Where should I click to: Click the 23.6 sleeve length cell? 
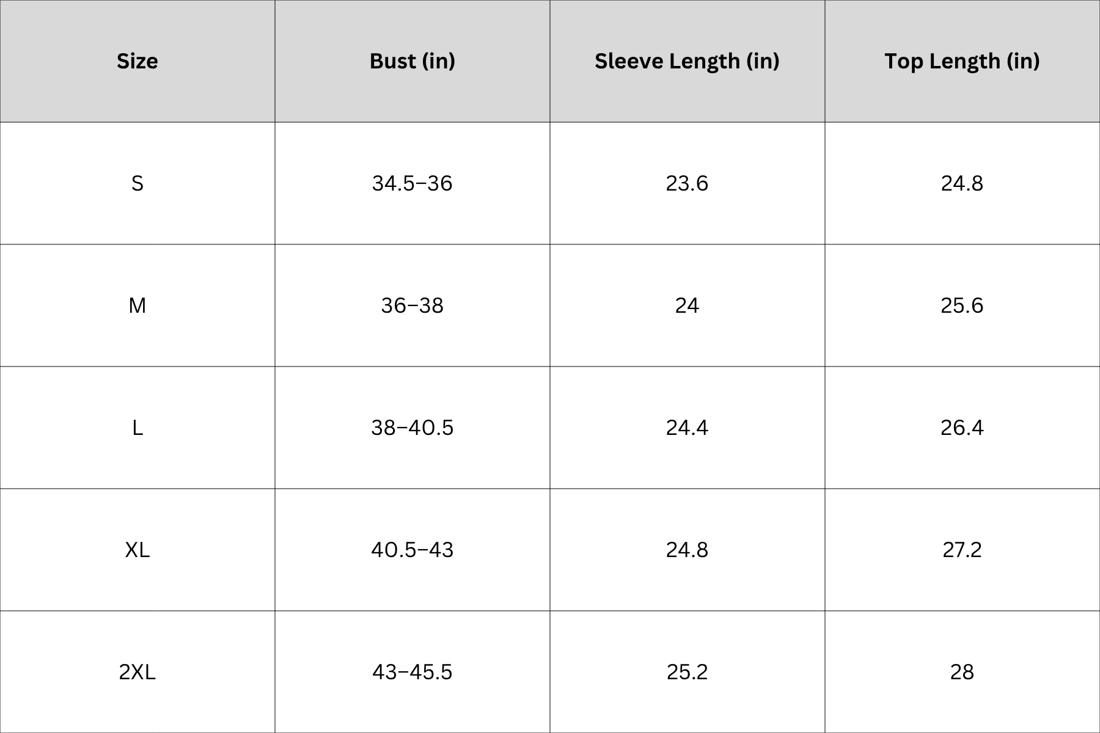[x=687, y=183]
